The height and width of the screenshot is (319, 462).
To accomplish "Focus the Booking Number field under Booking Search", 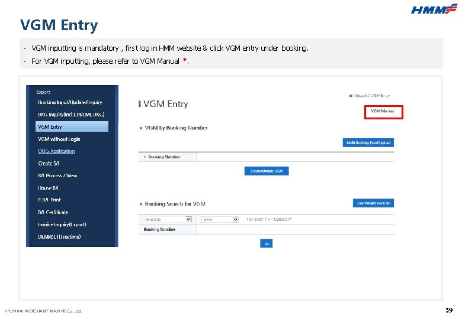I will click(x=295, y=229).
